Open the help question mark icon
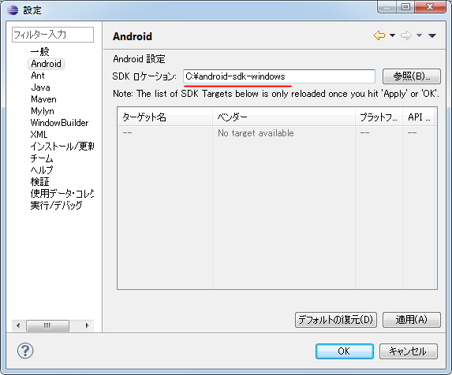The height and width of the screenshot is (375, 452). click(25, 351)
